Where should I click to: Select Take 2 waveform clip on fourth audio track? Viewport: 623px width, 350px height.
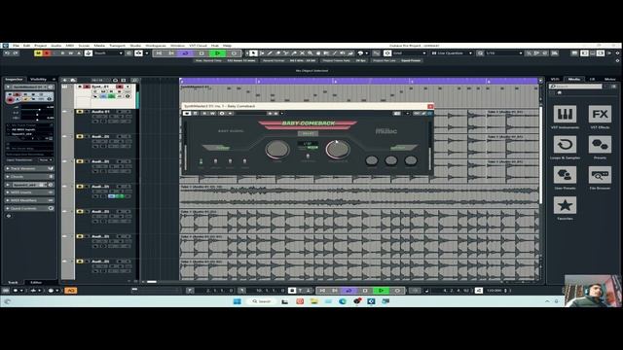click(x=359, y=194)
